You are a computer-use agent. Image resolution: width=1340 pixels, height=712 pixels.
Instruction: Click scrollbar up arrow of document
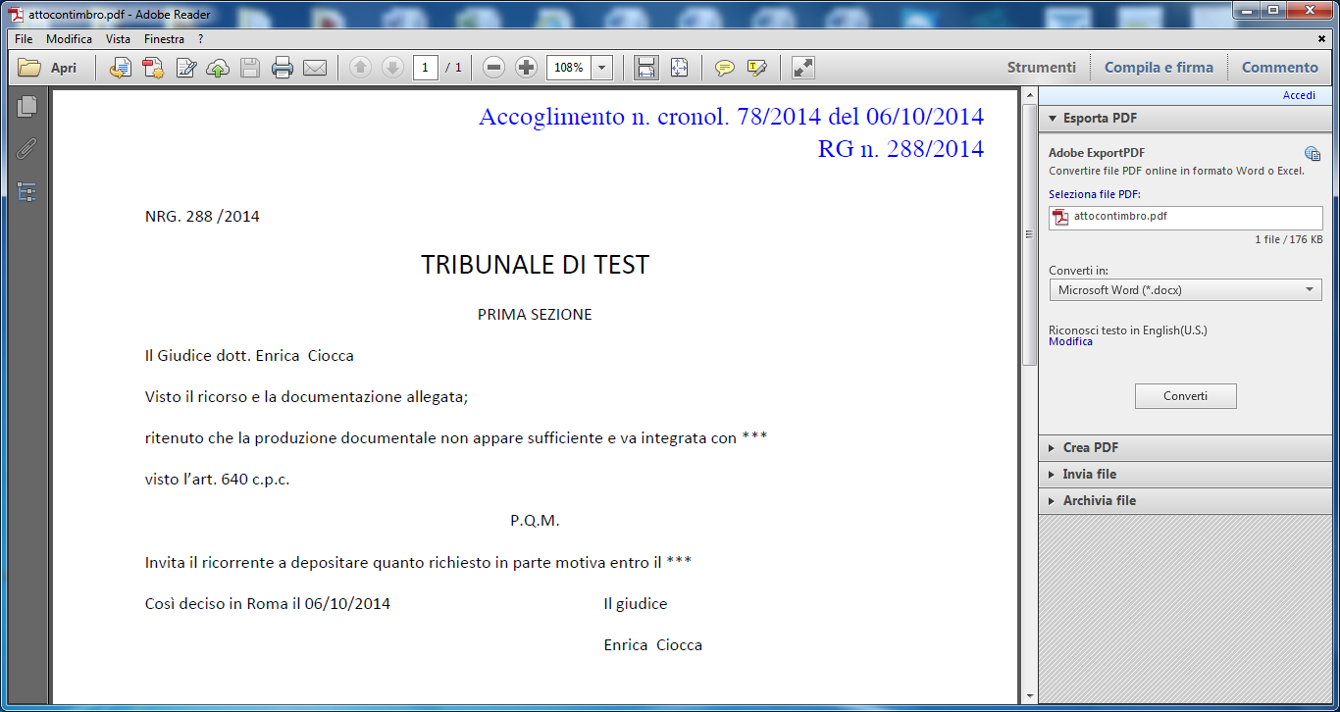pyautogui.click(x=1029, y=96)
